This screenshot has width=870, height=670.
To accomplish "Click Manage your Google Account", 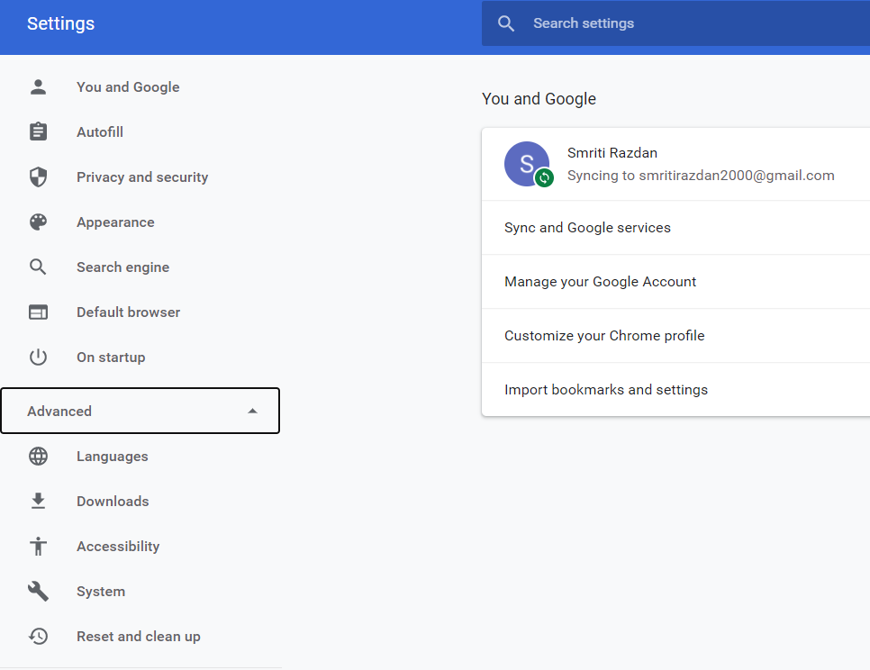I will coord(675,282).
